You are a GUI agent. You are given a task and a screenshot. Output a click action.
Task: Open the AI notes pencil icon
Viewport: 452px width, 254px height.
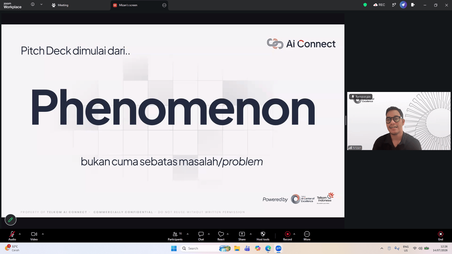(394, 5)
